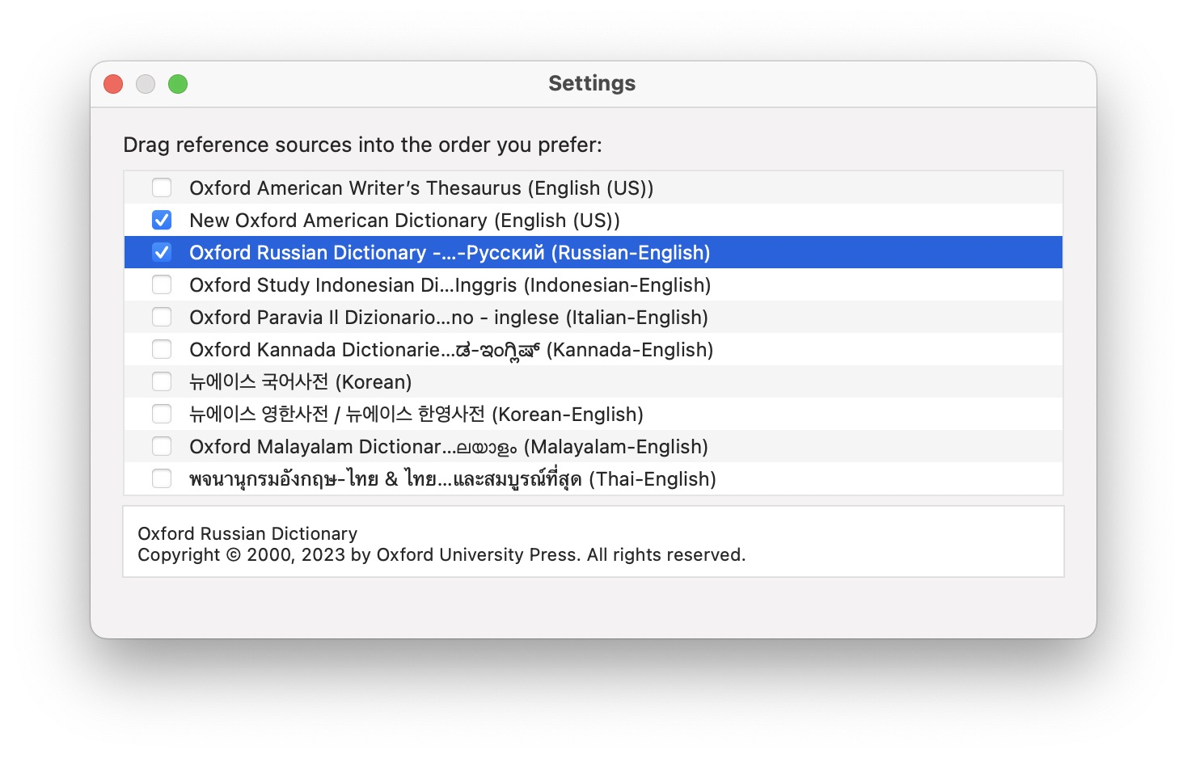Viewport: 1187px width, 758px height.
Task: Enable the Kannada-English dictionary checkbox
Action: 162,349
